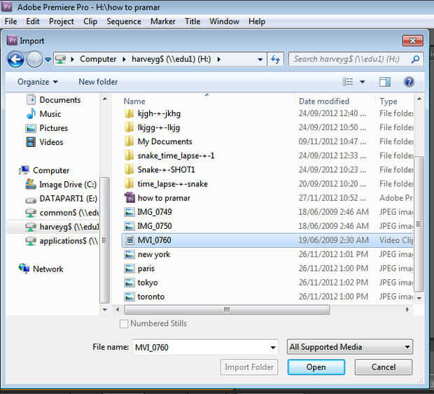Click the My Documents folder icon
This screenshot has height=394, width=434.
click(x=129, y=141)
